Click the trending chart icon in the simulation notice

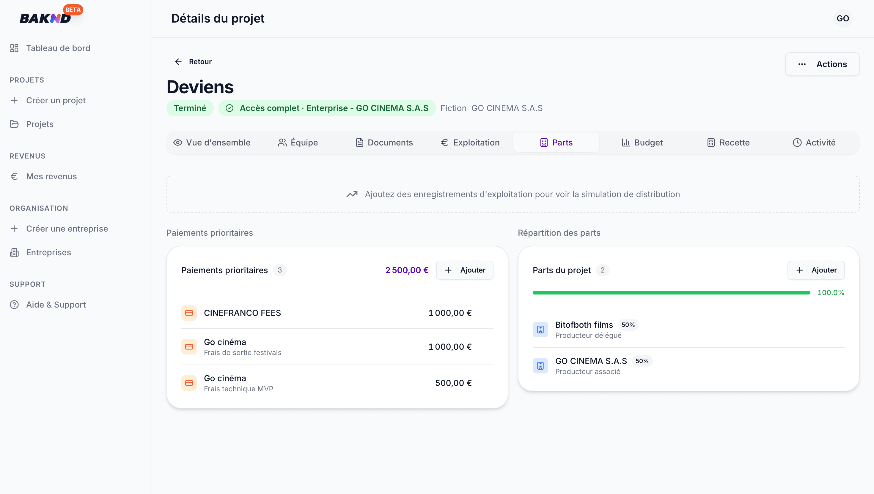[352, 194]
